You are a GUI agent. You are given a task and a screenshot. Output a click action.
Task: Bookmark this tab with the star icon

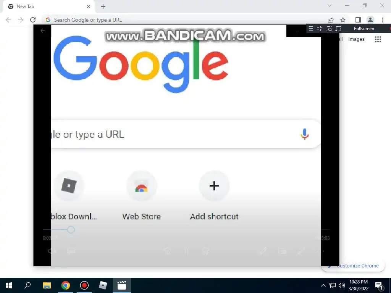coord(343,20)
